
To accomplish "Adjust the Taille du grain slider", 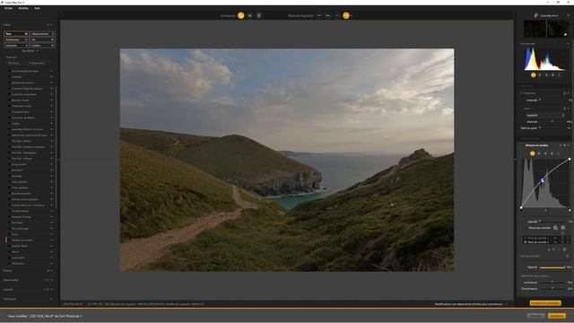I will coord(553,128).
